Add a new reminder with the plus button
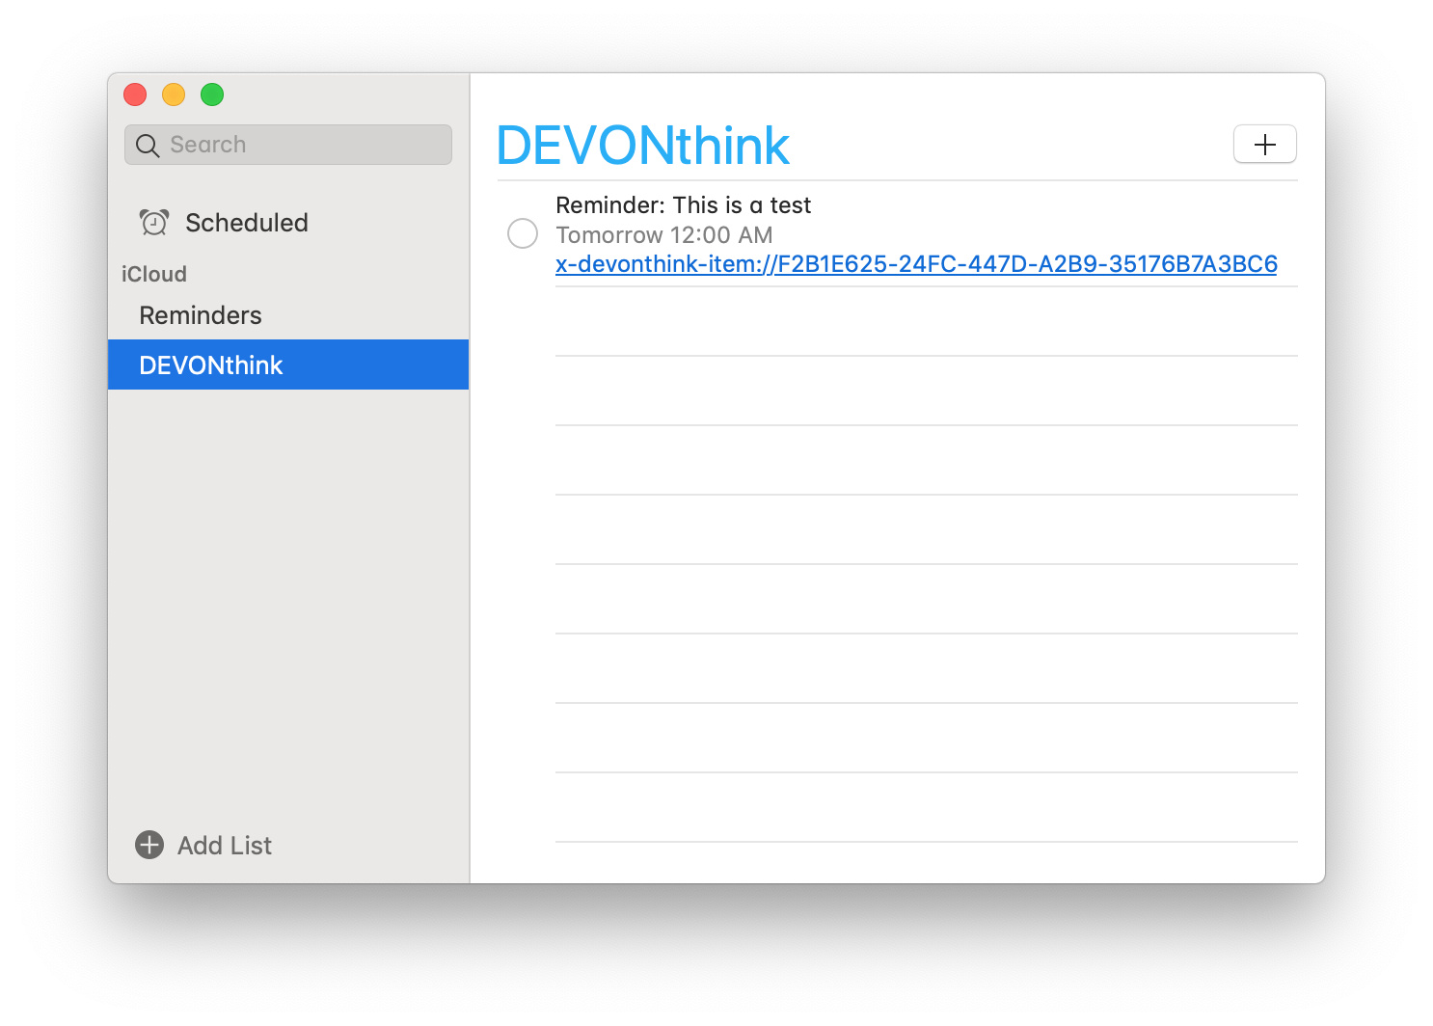 (1264, 145)
